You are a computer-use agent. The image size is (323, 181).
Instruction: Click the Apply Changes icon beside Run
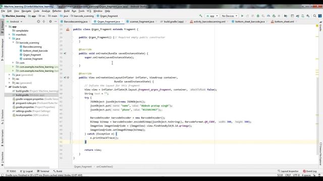[x=247, y=16]
